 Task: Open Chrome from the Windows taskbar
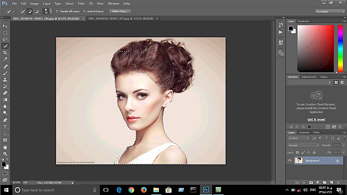(x=131, y=190)
